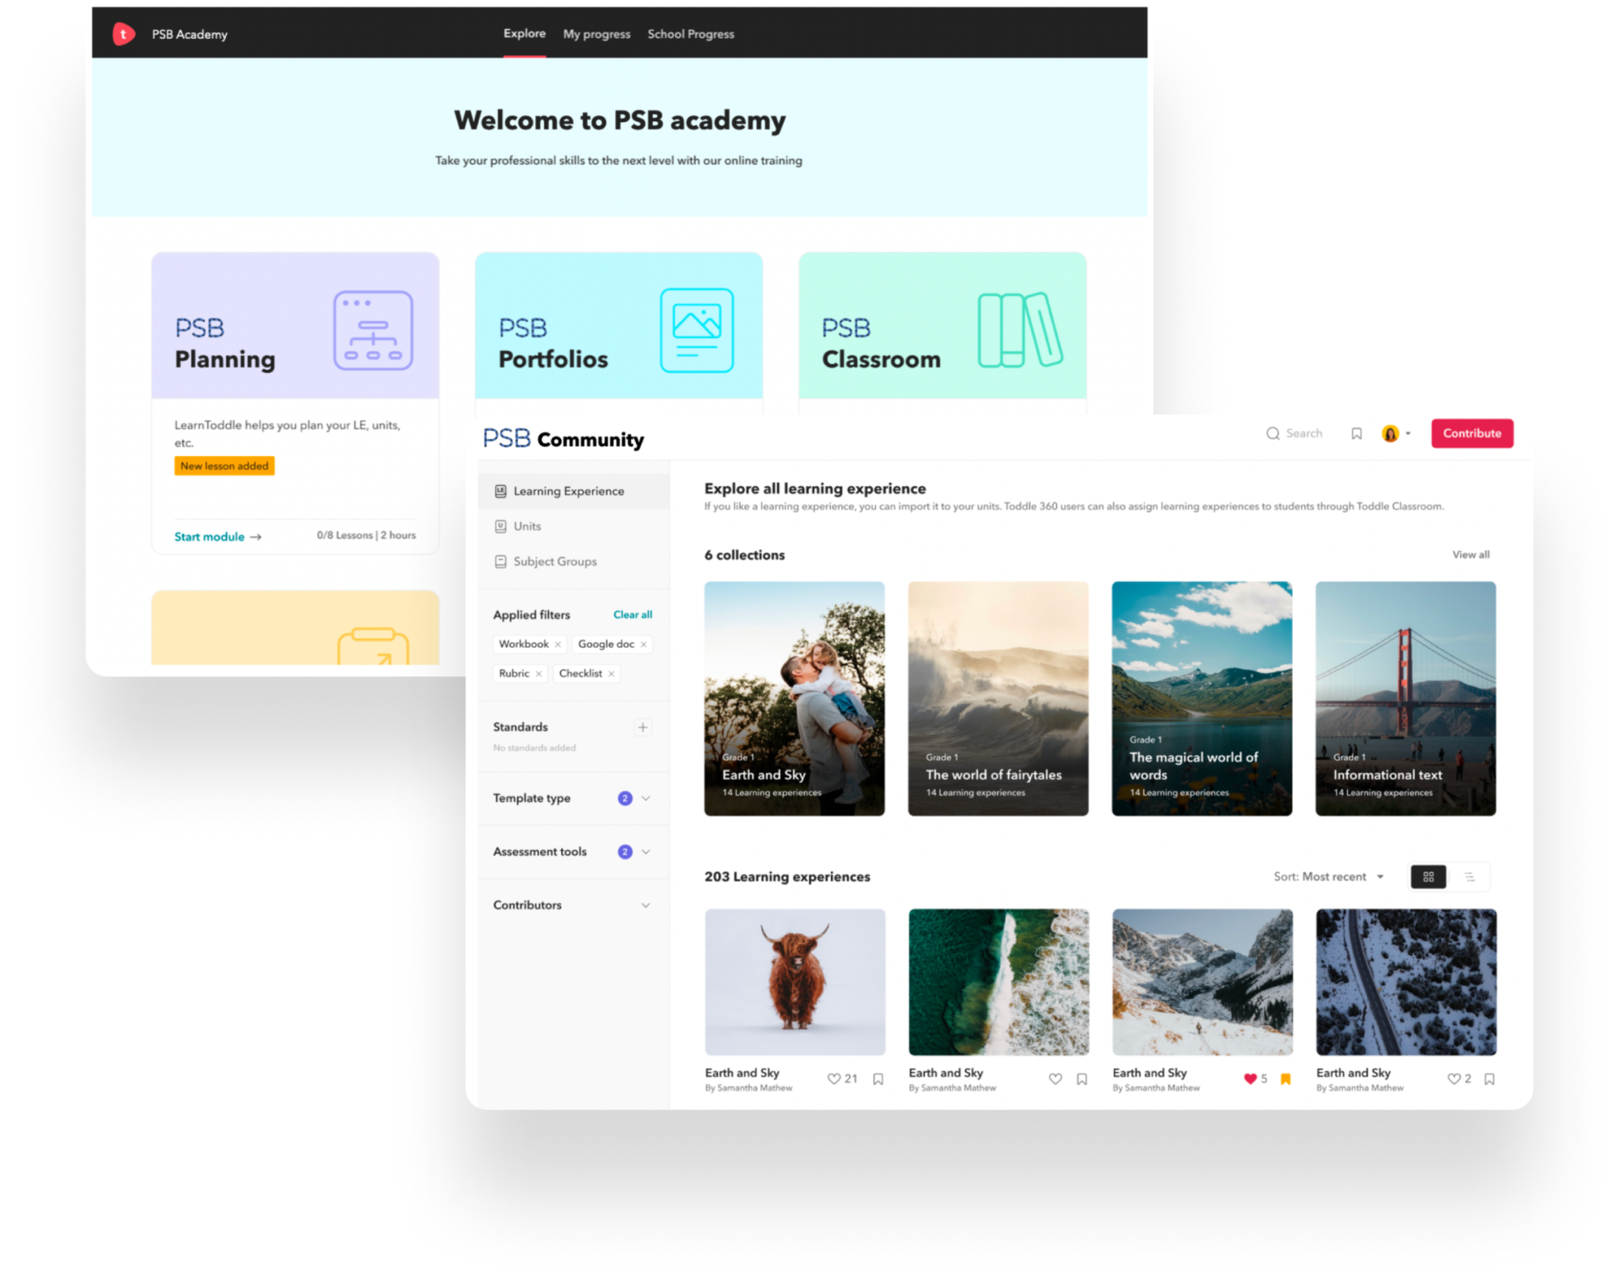Viewport: 1619px width, 1281px height.
Task: Open the Sort: Most recent dropdown
Action: [x=1328, y=876]
